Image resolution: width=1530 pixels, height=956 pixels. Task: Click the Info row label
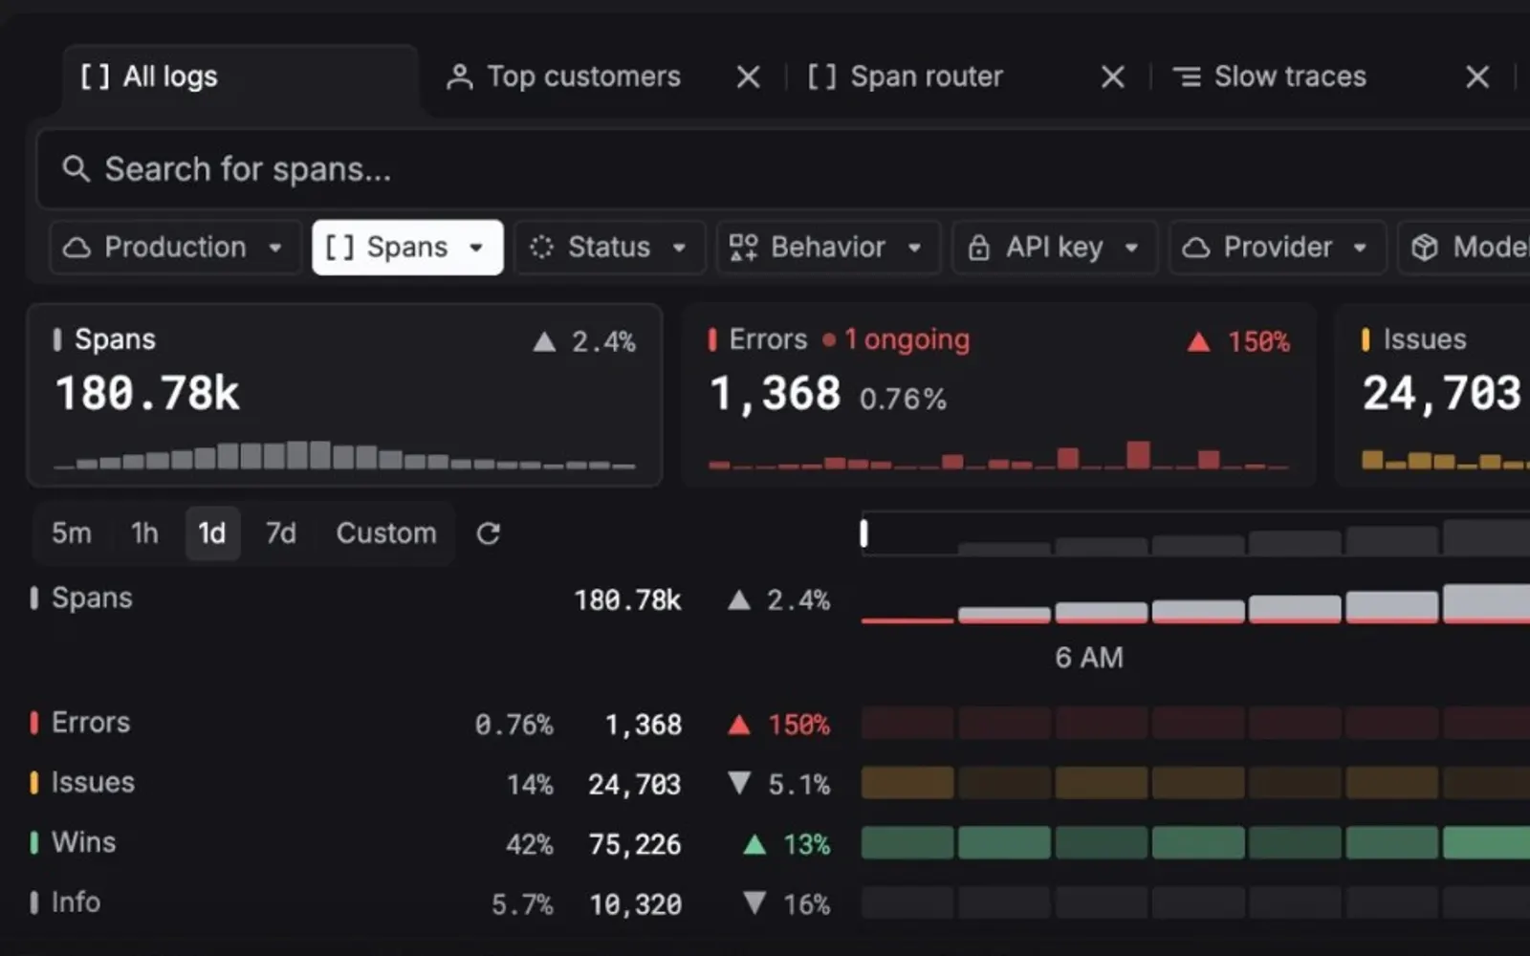coord(76,902)
